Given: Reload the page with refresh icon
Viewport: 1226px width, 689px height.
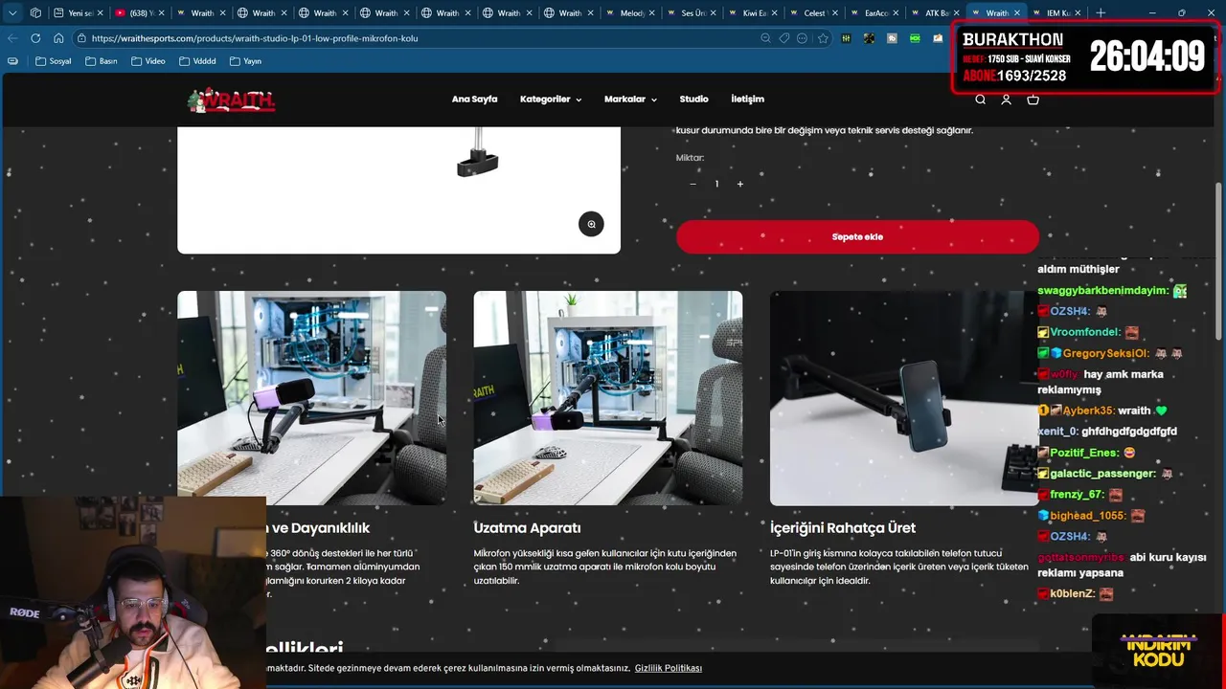Looking at the screenshot, I should tap(35, 38).
